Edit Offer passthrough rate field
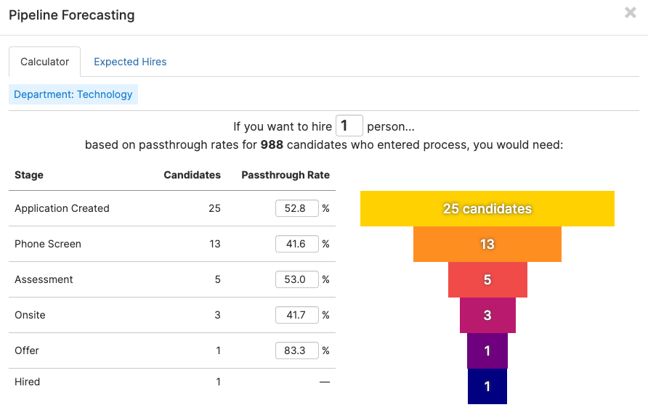 coord(296,350)
